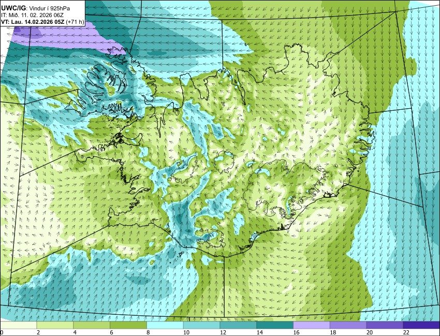Click the 'Vindur í 925hPa' label
Viewport: 440px width, 336px height.
[x=50, y=8]
